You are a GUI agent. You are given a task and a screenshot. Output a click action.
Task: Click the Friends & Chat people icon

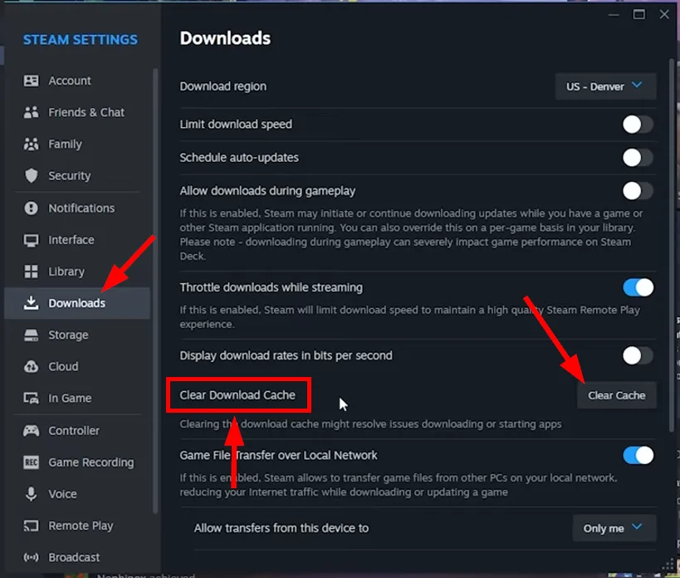[x=31, y=112]
